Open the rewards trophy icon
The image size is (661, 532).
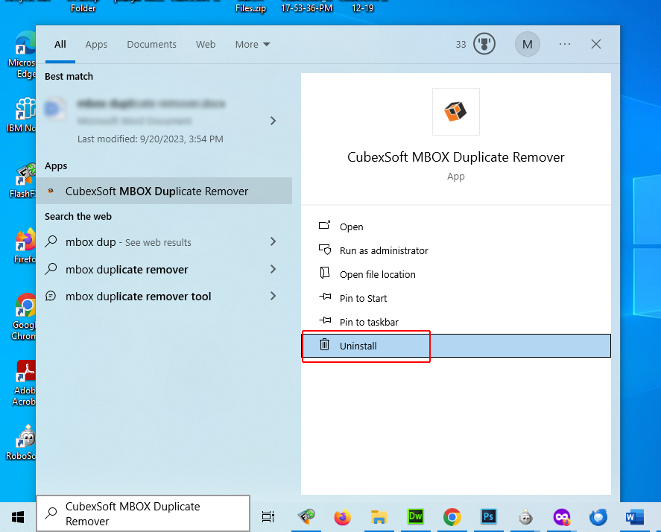coord(484,44)
